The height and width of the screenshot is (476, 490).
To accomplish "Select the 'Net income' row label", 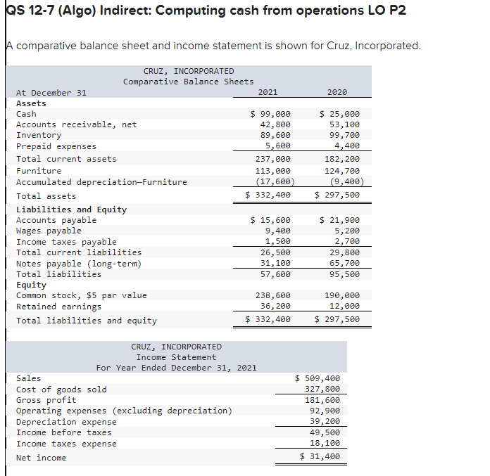I will 42,458.
